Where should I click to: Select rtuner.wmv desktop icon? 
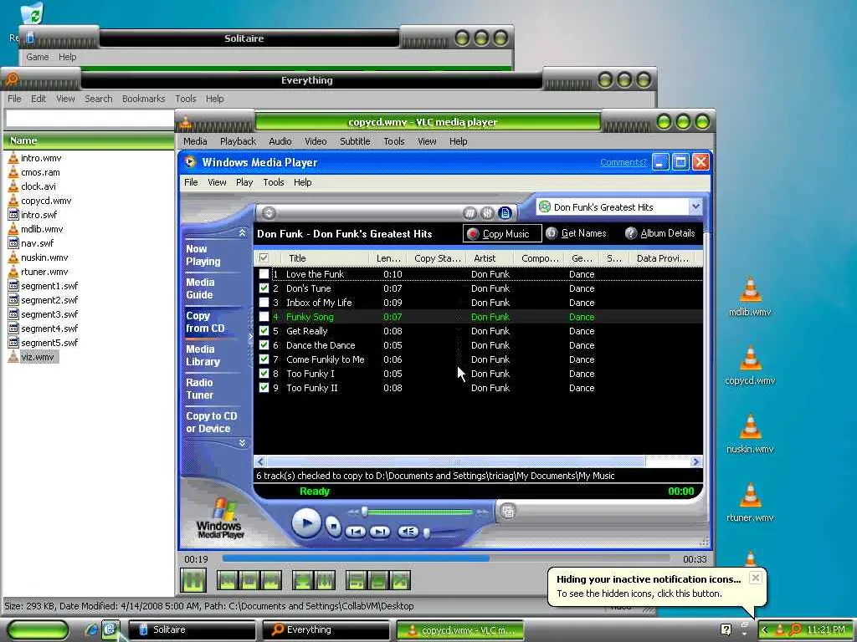pos(750,502)
